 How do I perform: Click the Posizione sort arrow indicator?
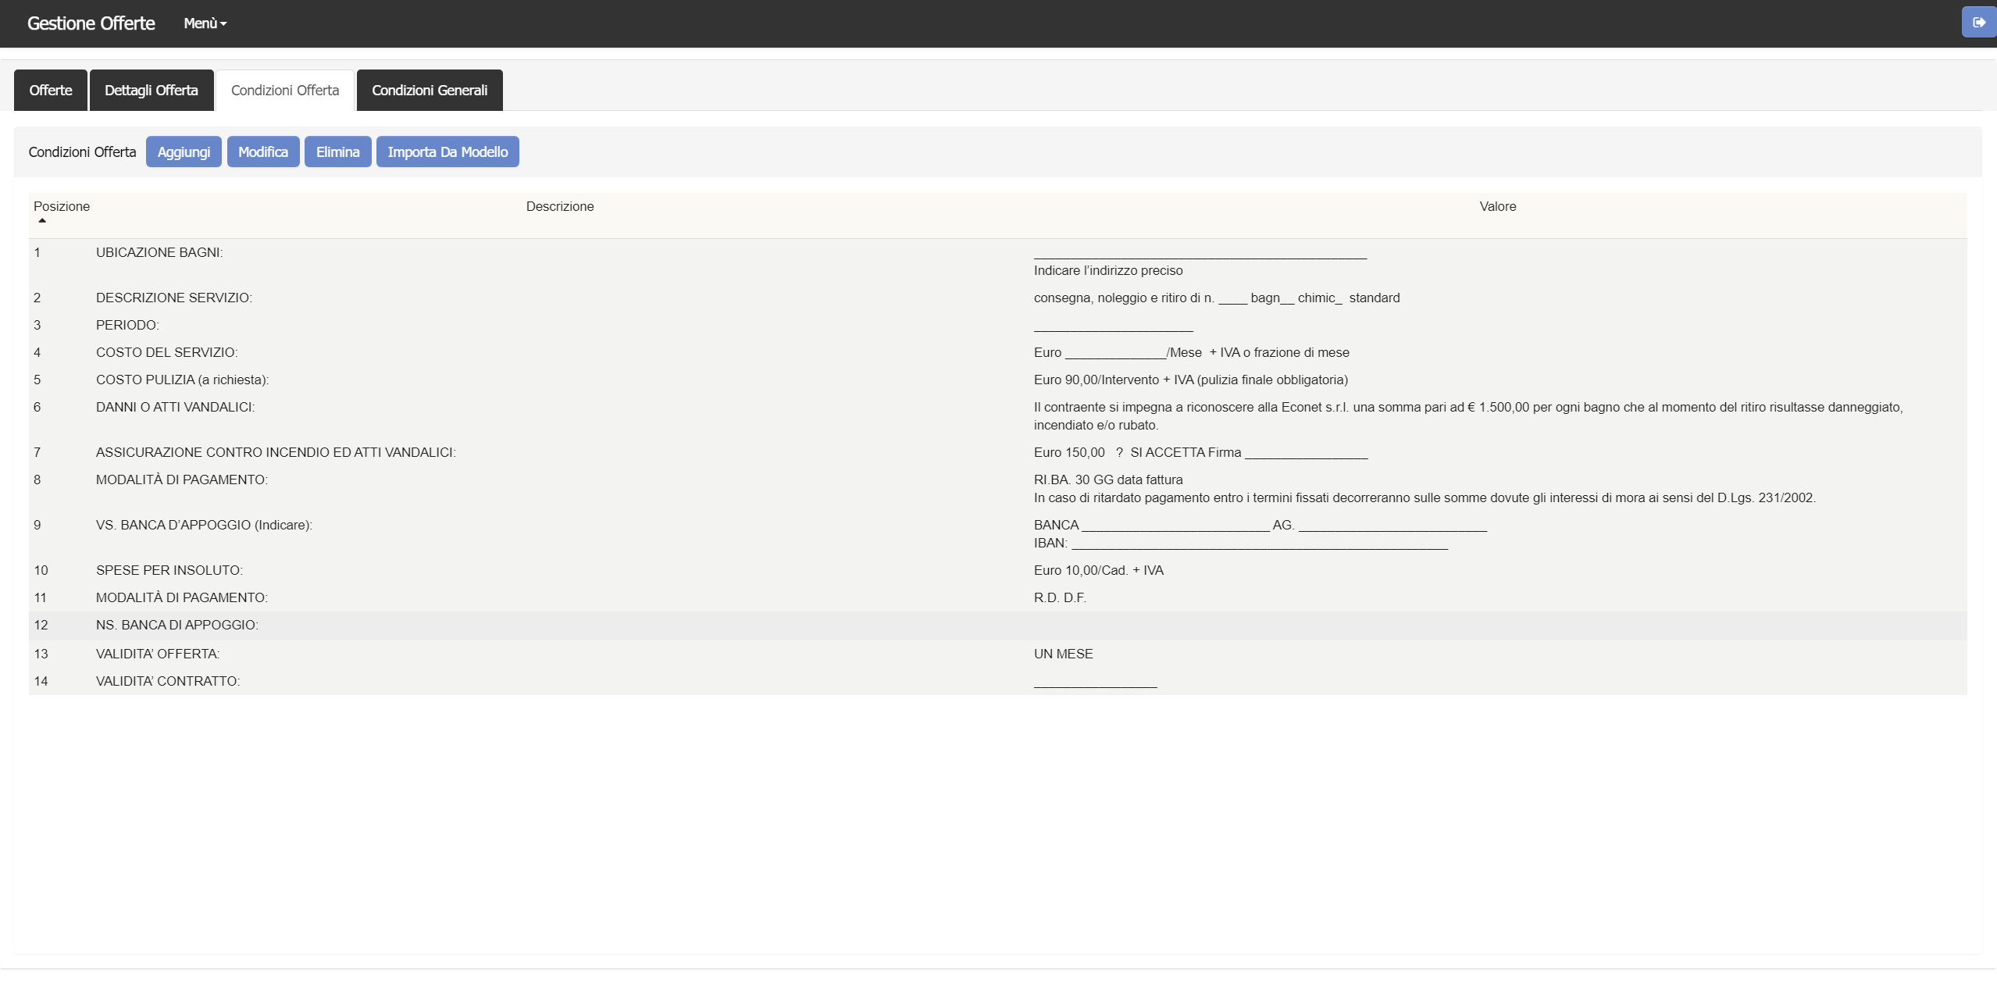pos(42,221)
